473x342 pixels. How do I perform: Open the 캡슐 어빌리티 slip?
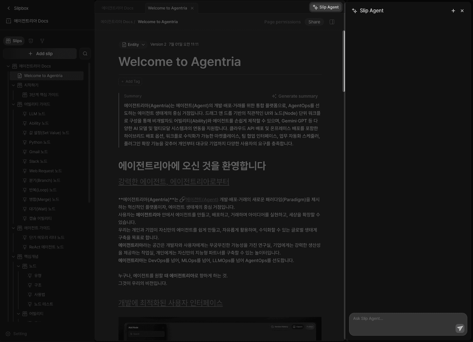40,218
